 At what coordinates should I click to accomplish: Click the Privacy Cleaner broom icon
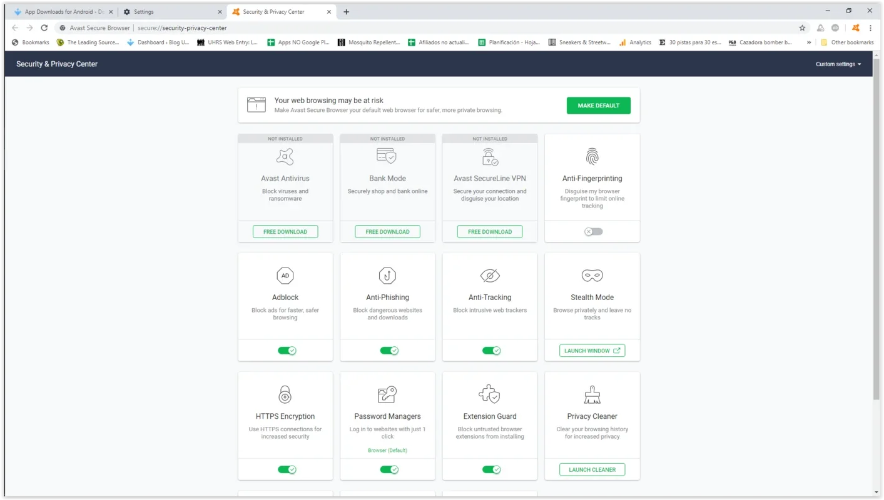592,394
